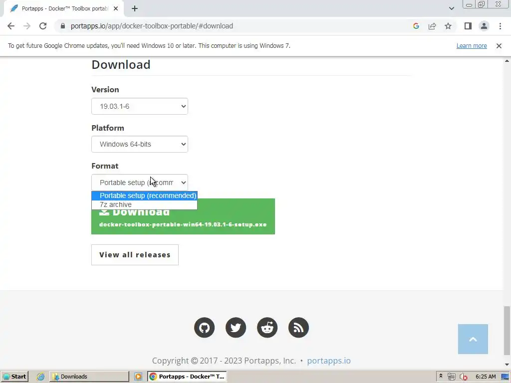Click the taskbar clock 6:25 AM
This screenshot has width=511, height=383.
[486, 377]
